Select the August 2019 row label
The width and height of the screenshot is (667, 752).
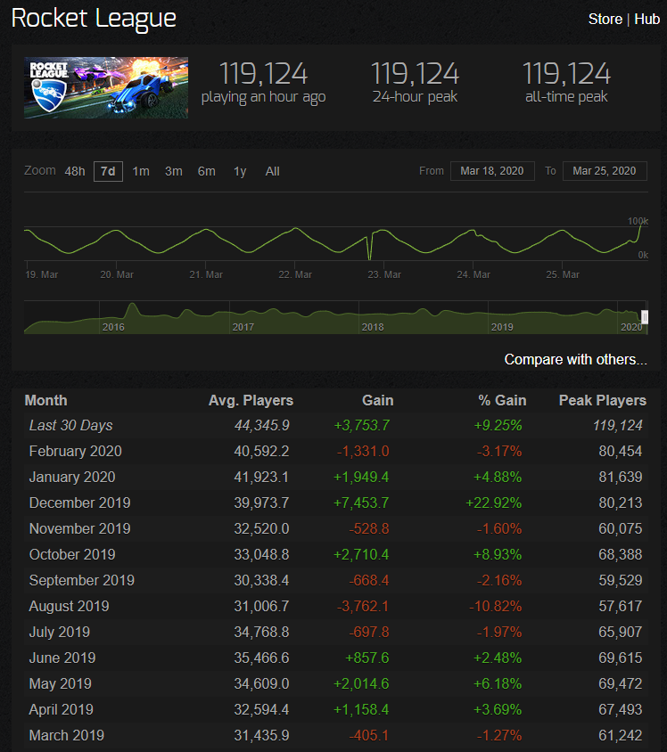[69, 606]
